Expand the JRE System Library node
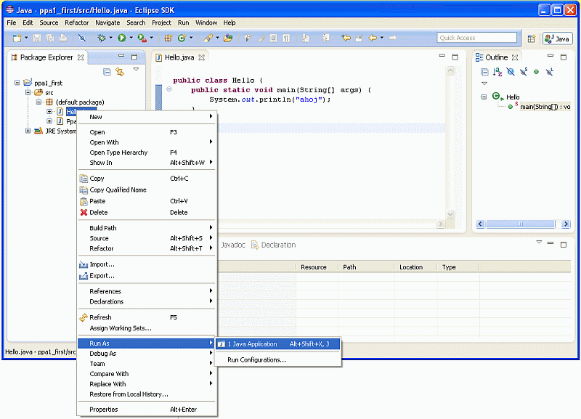The height and width of the screenshot is (419, 581). click(x=28, y=131)
